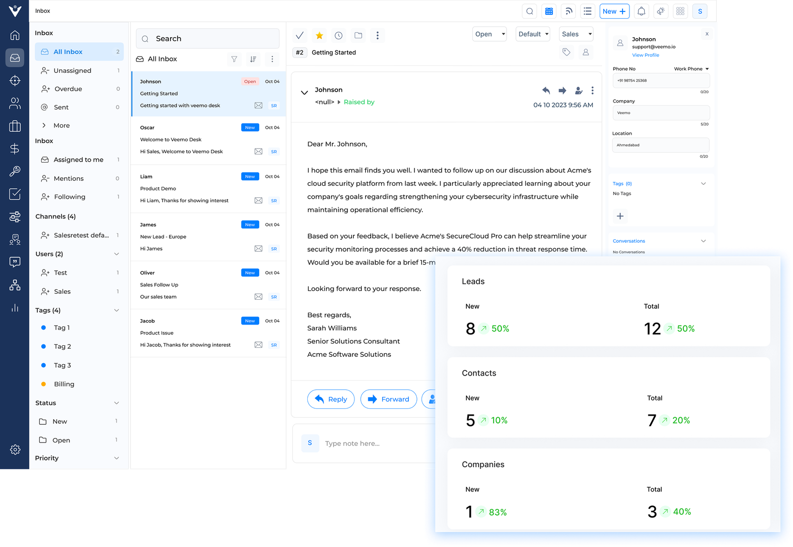
Task: Open the notifications bell icon
Action: click(x=641, y=11)
